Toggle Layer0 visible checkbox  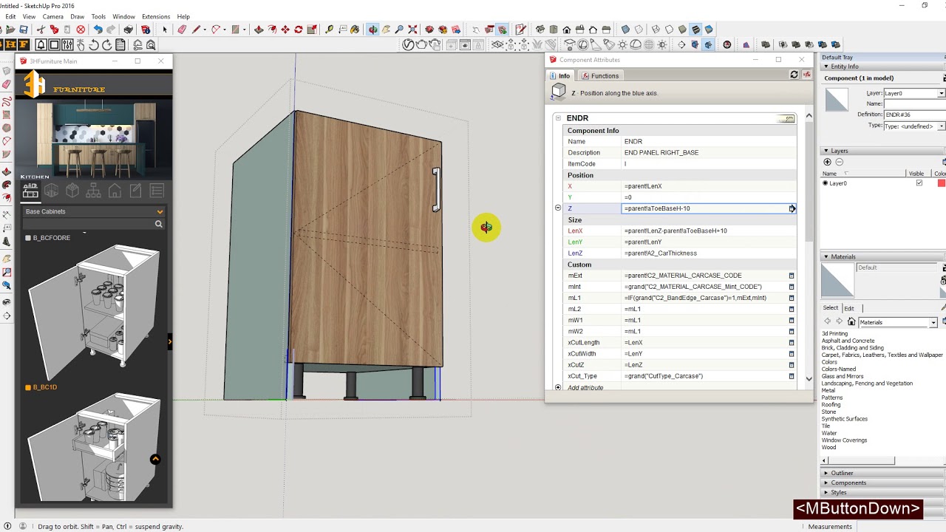pyautogui.click(x=919, y=183)
